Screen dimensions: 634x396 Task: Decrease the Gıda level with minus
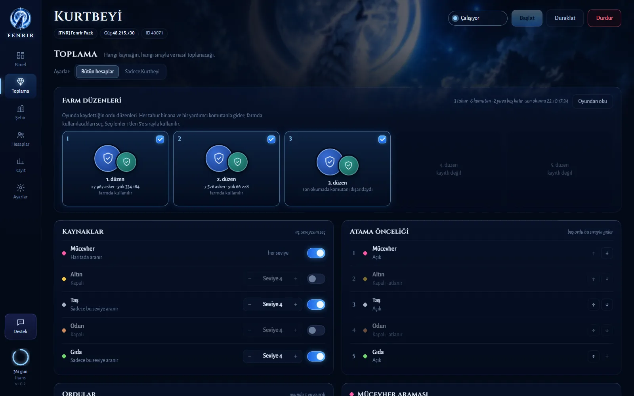(x=250, y=356)
